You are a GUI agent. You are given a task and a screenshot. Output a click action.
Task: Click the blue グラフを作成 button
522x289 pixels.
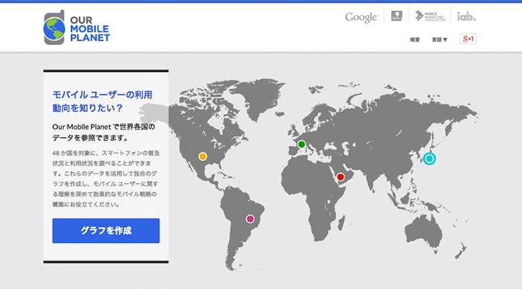[x=106, y=230]
